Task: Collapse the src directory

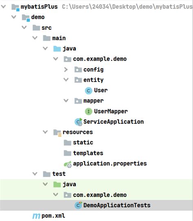Action: coord(24,27)
